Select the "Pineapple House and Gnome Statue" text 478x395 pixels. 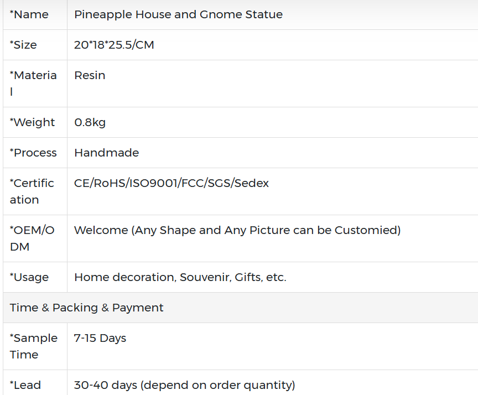click(x=178, y=15)
